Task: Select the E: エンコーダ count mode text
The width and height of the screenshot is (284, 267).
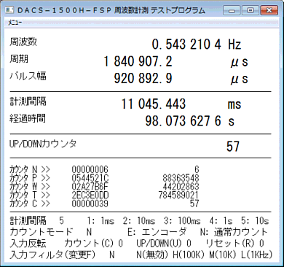Action: click(157, 232)
